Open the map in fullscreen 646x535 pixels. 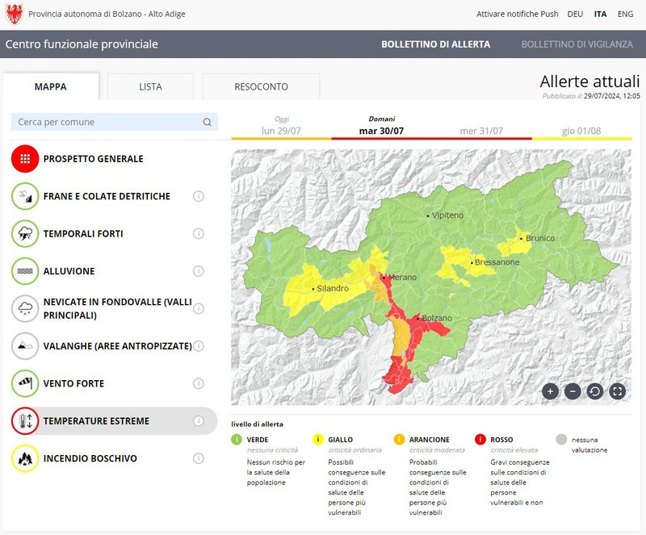618,391
